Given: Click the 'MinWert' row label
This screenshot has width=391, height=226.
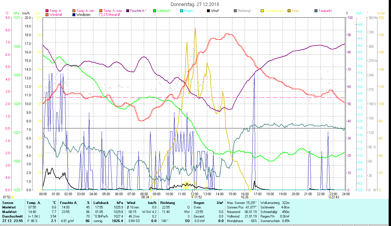Looking at the screenshot, I should pos(9,207).
